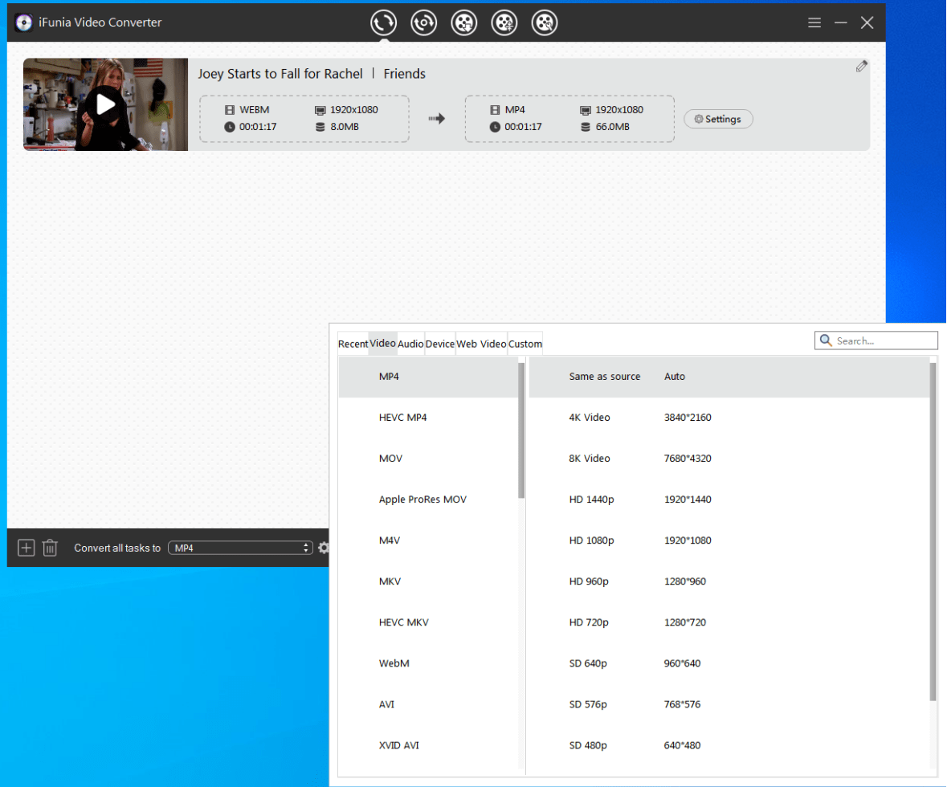The image size is (947, 787).
Task: Play the Friends video thumbnail preview
Action: pos(105,104)
